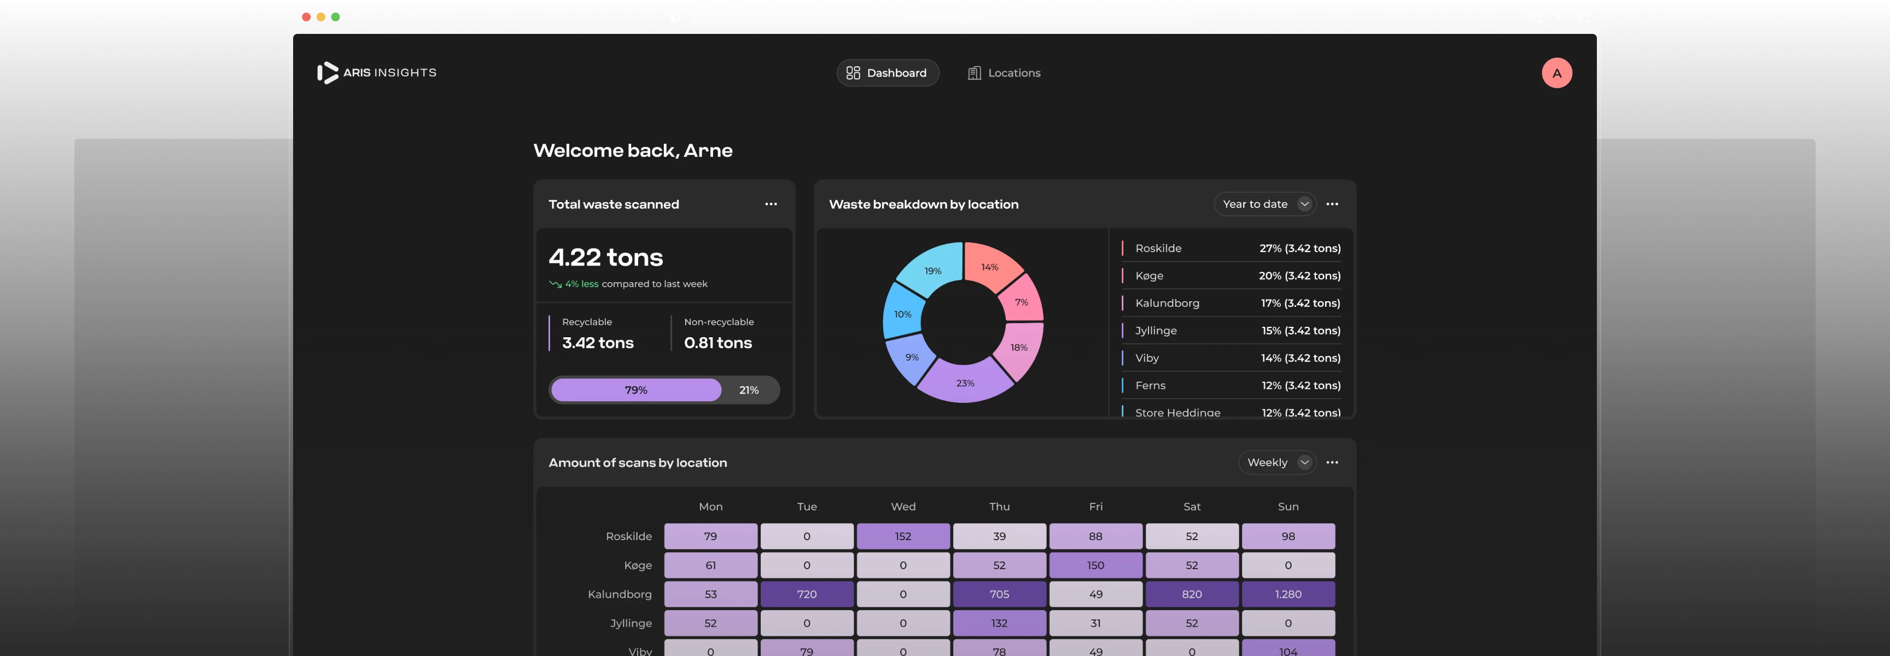Click the 23% purple donut segment
1890x656 pixels.
965,383
